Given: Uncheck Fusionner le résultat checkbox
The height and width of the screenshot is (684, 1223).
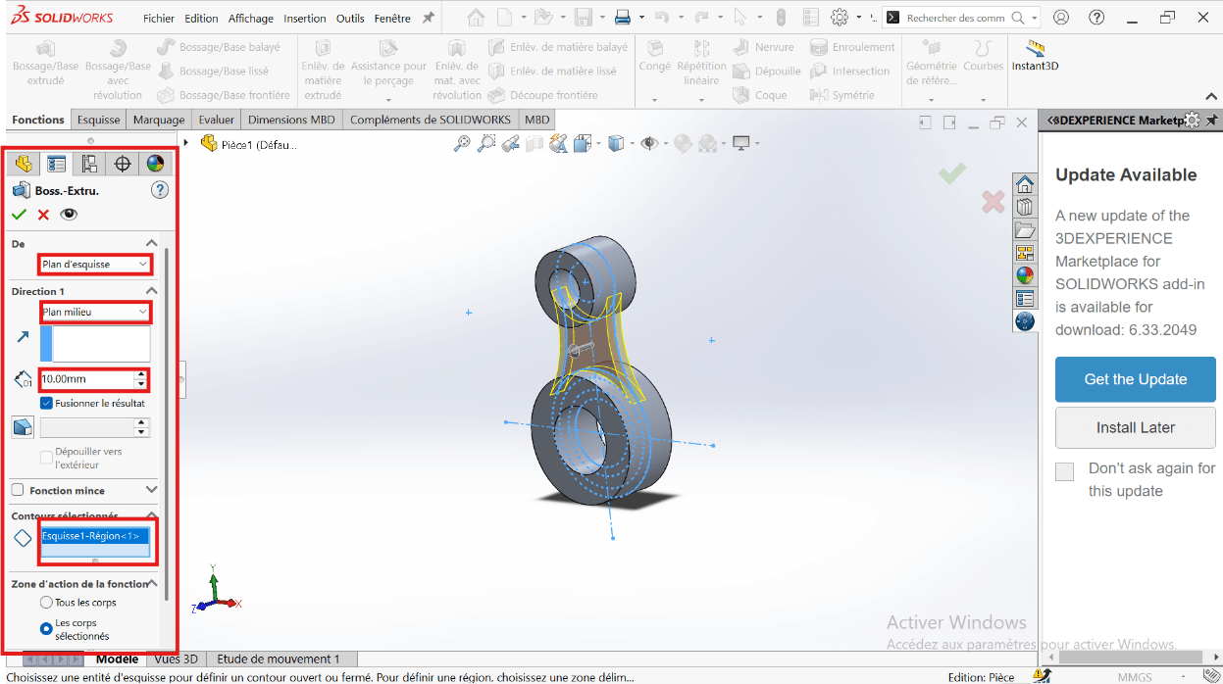Looking at the screenshot, I should pos(46,403).
